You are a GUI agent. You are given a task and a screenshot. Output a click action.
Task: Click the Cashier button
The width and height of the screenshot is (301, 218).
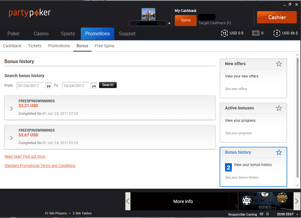(x=277, y=17)
